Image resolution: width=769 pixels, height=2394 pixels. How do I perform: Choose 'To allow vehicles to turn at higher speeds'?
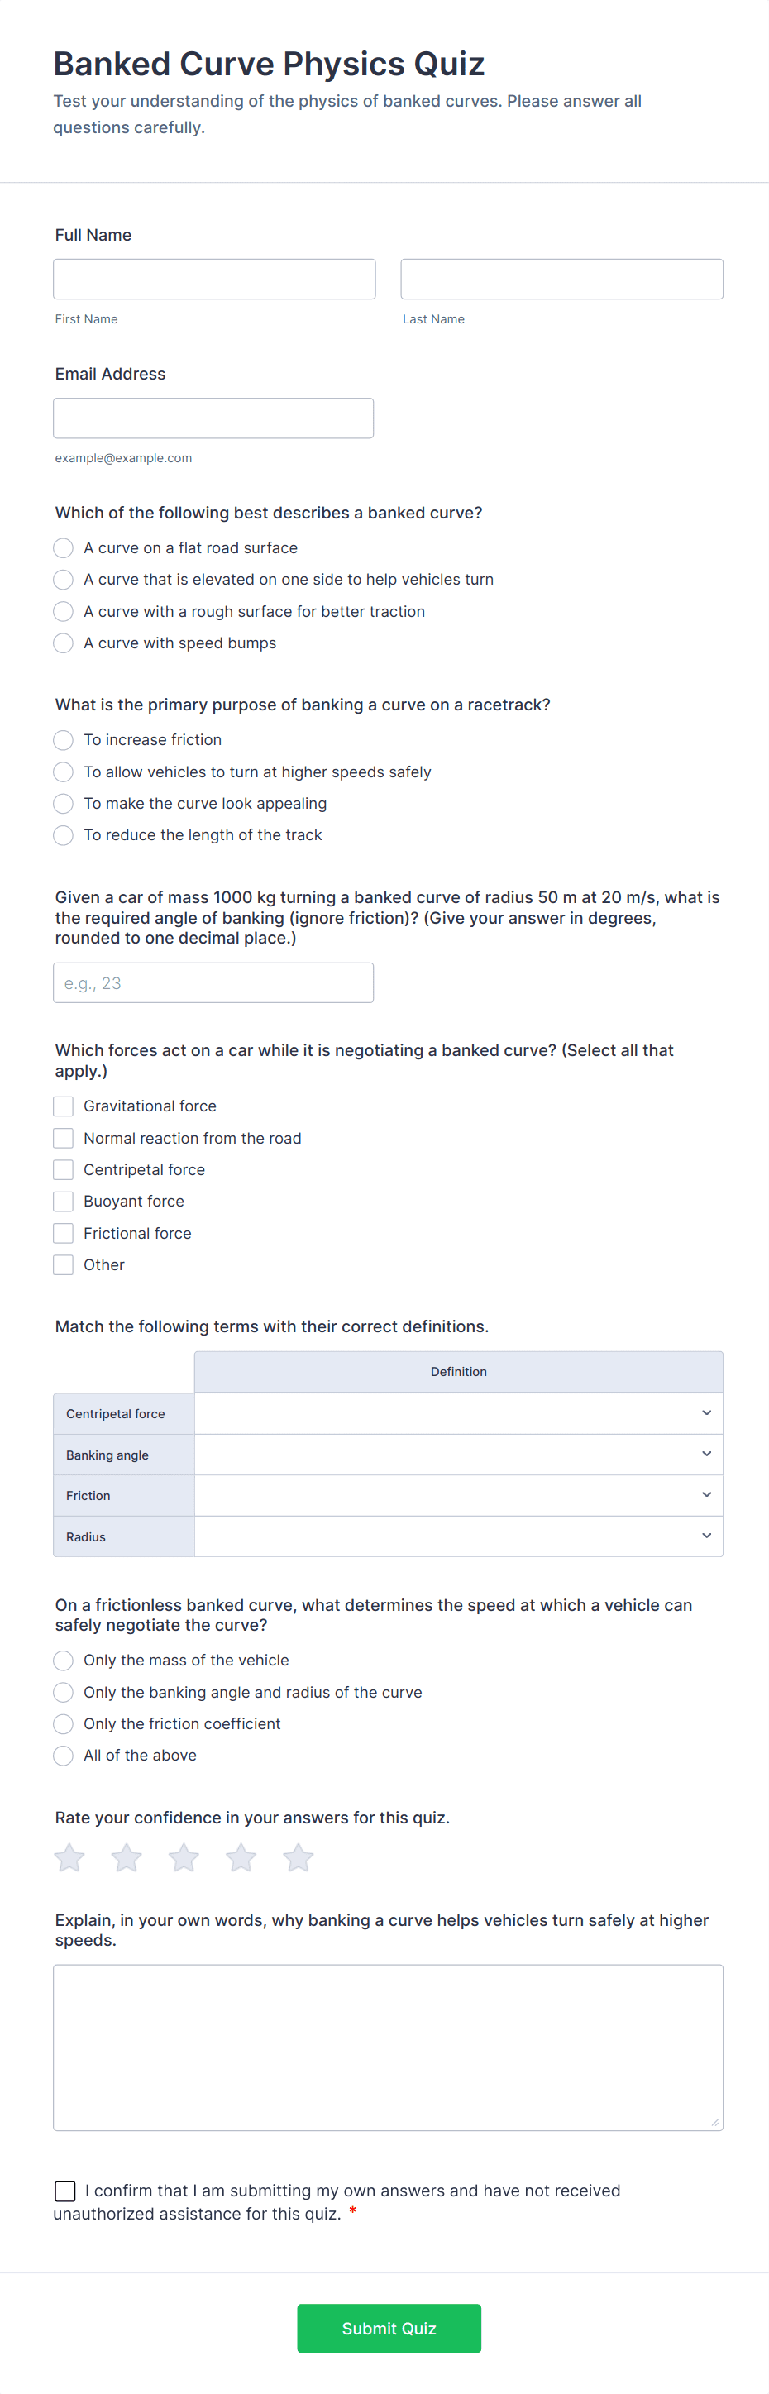[x=63, y=772]
